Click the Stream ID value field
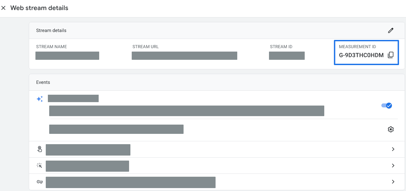The image size is (406, 191). 286,56
